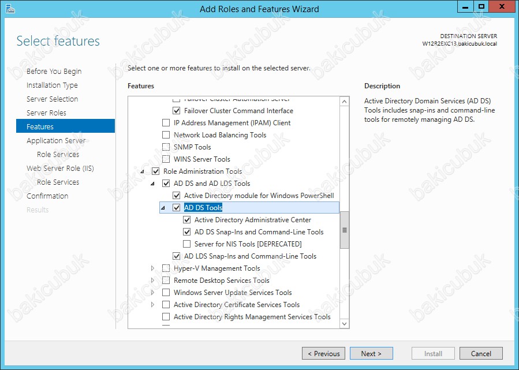Enable Network Load Balancing Tools checkbox
This screenshot has width=519, height=370.
[x=166, y=135]
